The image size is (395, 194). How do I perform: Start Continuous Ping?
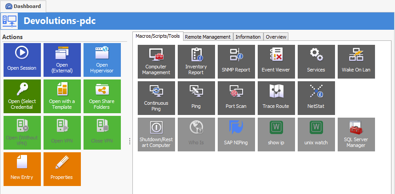(156, 98)
